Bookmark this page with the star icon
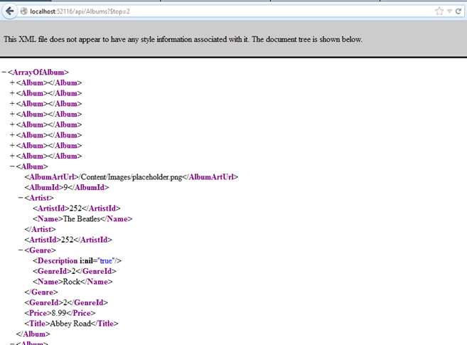This screenshot has height=345, width=467. click(x=439, y=11)
